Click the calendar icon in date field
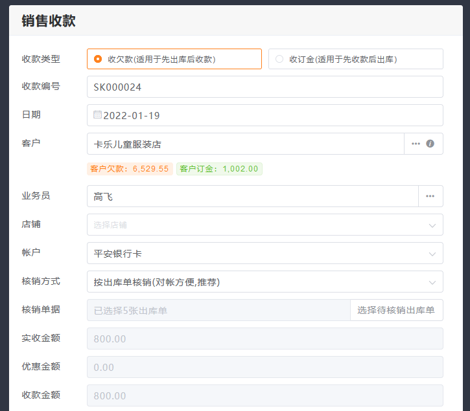Viewport: 470px width, 411px height. click(x=97, y=115)
